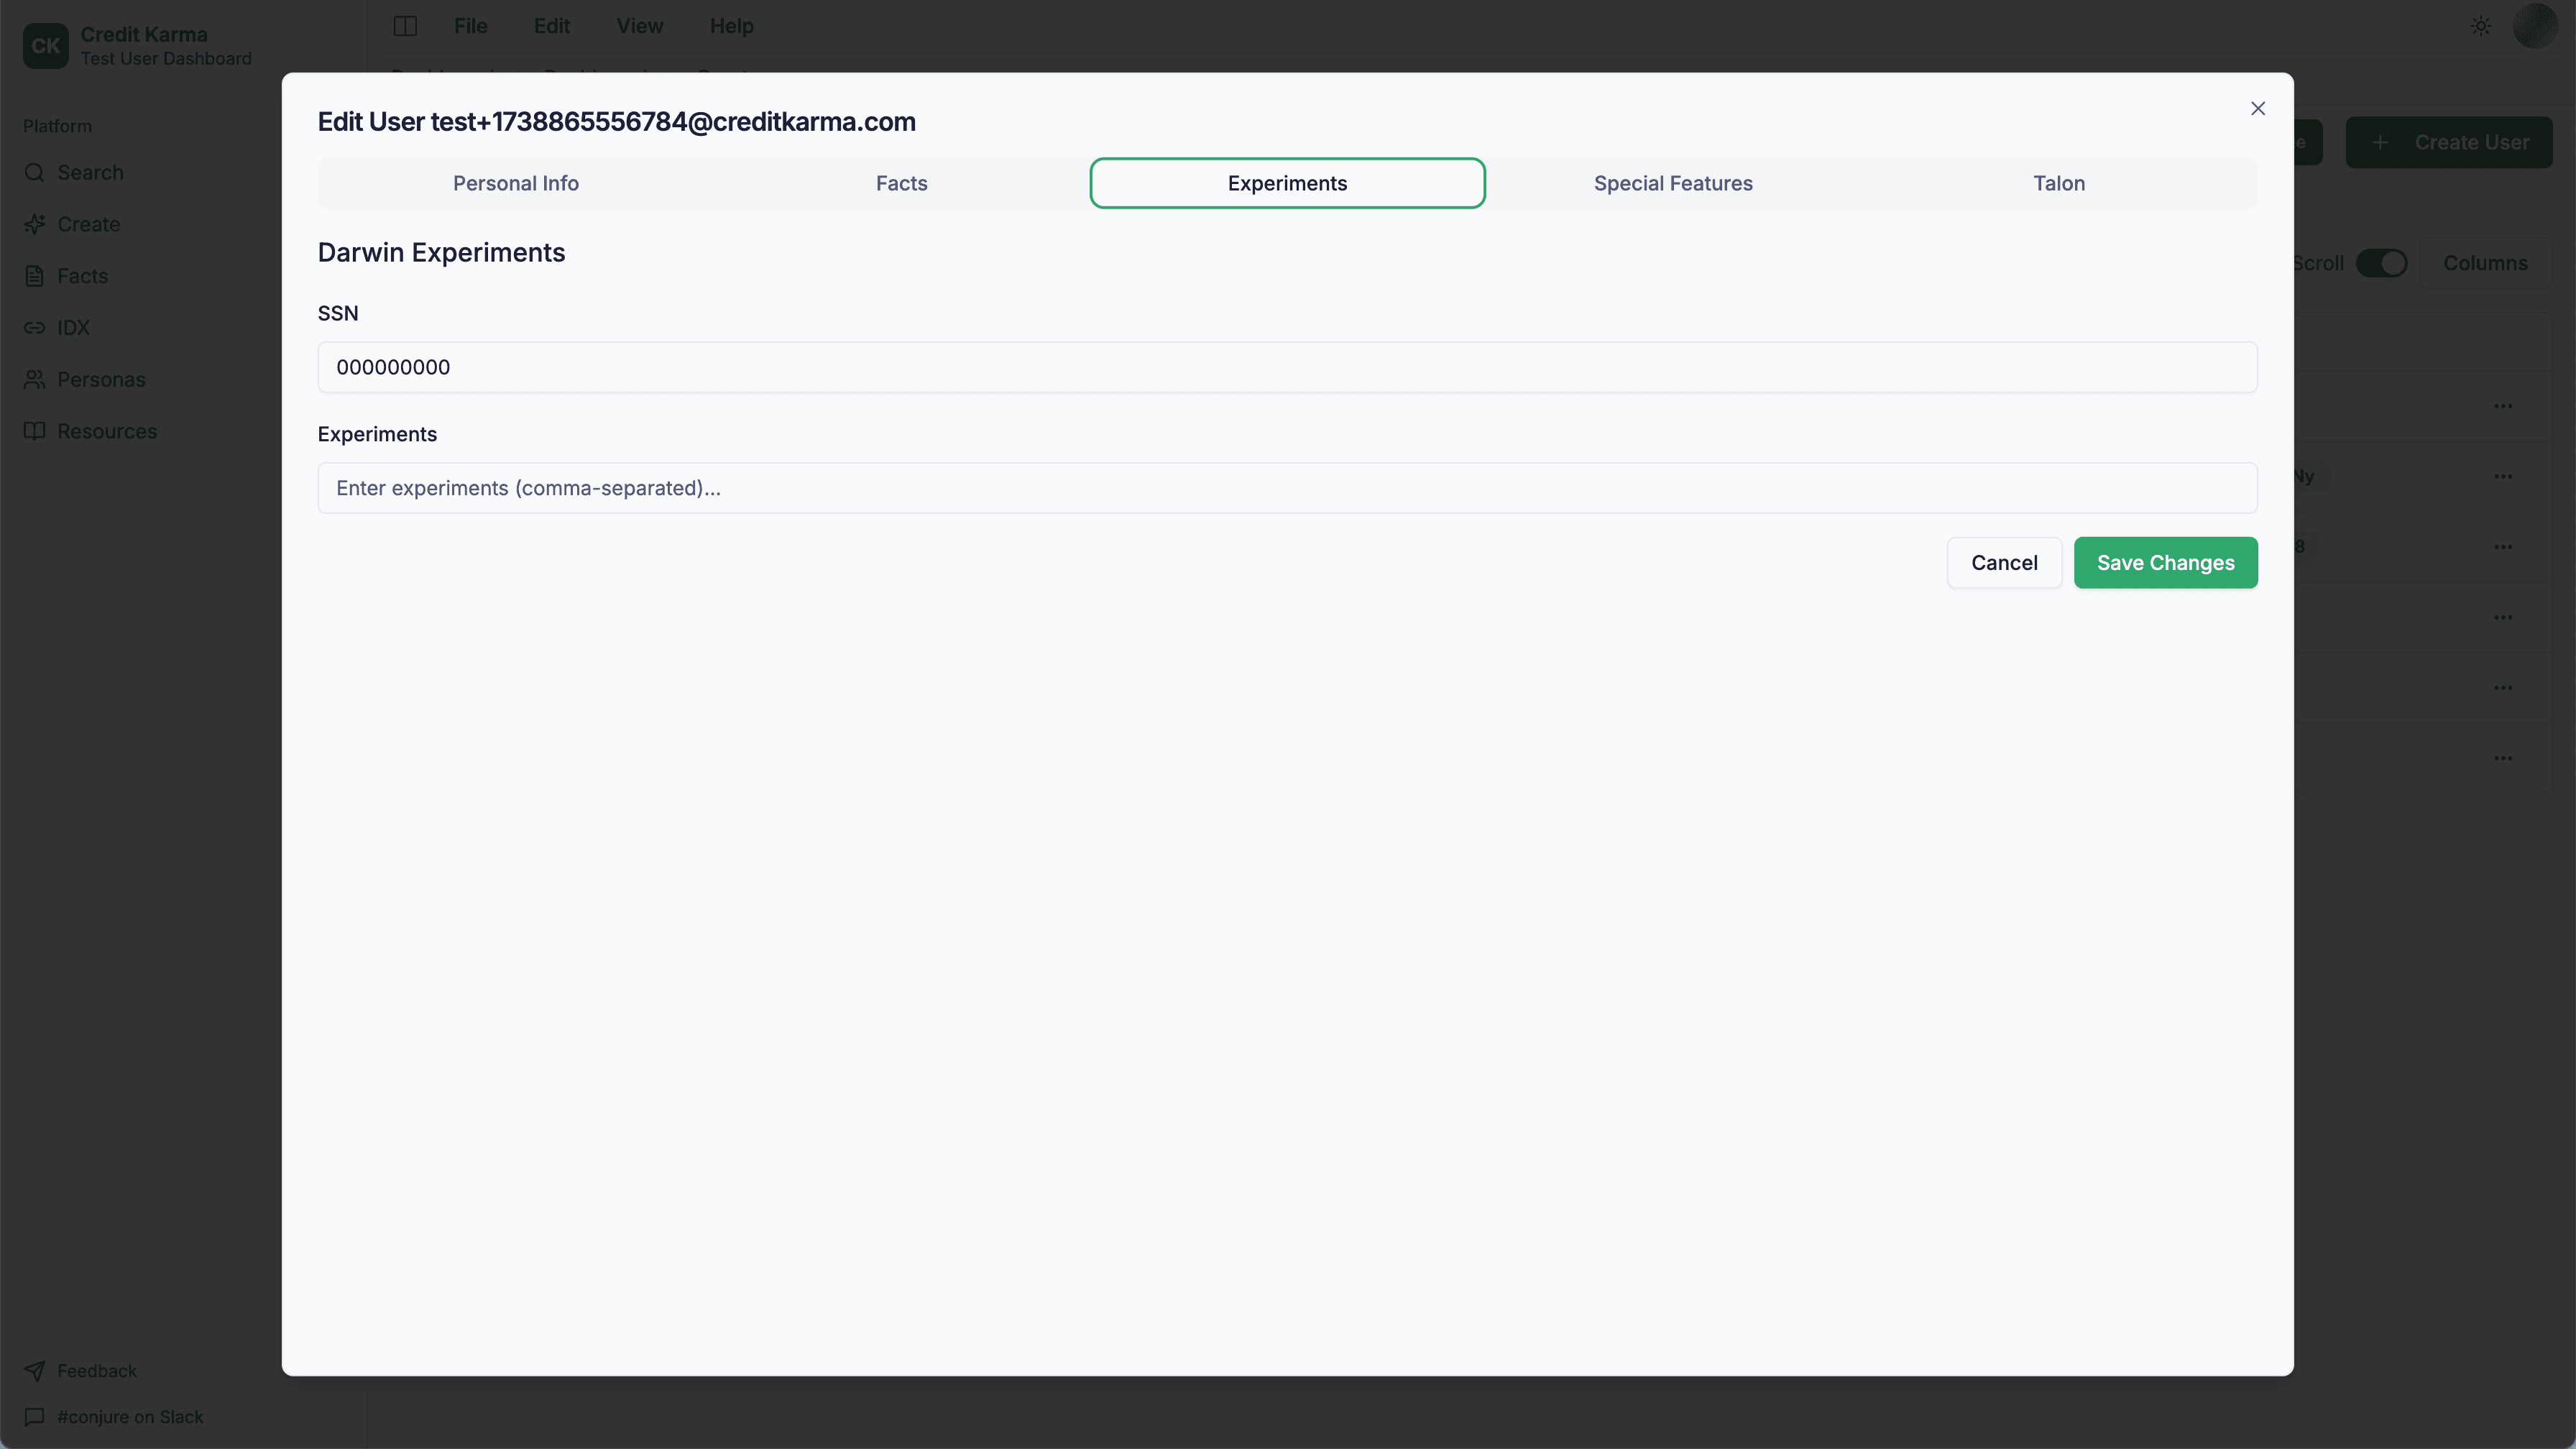Screen dimensions: 2576x1449
Task: Open the View menu
Action: [639, 26]
